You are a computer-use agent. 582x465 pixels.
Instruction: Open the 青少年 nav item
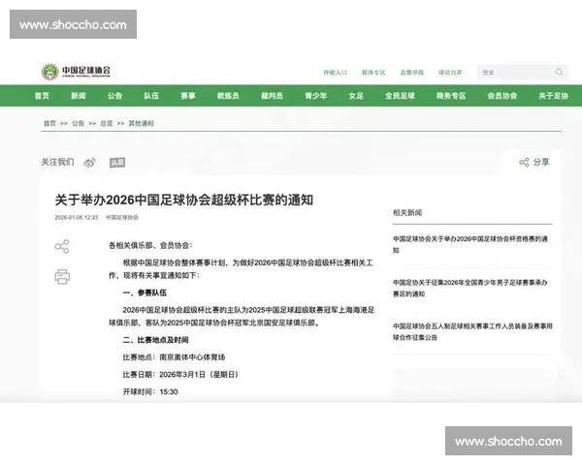[x=315, y=96]
